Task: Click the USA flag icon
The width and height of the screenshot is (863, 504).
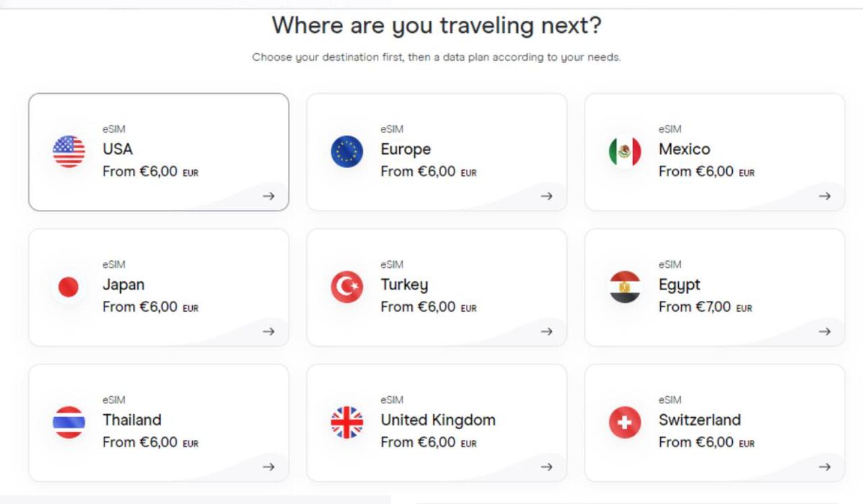Action: click(67, 148)
